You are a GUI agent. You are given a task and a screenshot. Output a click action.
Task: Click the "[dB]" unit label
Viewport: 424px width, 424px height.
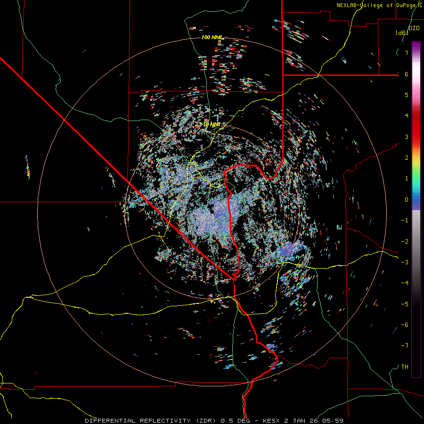click(x=402, y=33)
